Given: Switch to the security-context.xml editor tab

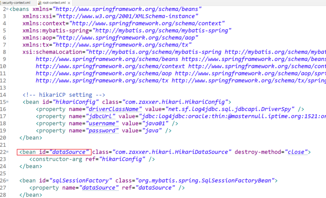Looking at the screenshot, I should (x=16, y=3).
